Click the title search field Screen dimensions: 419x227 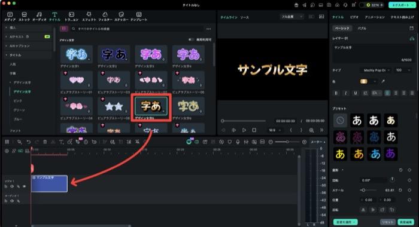tap(136, 29)
